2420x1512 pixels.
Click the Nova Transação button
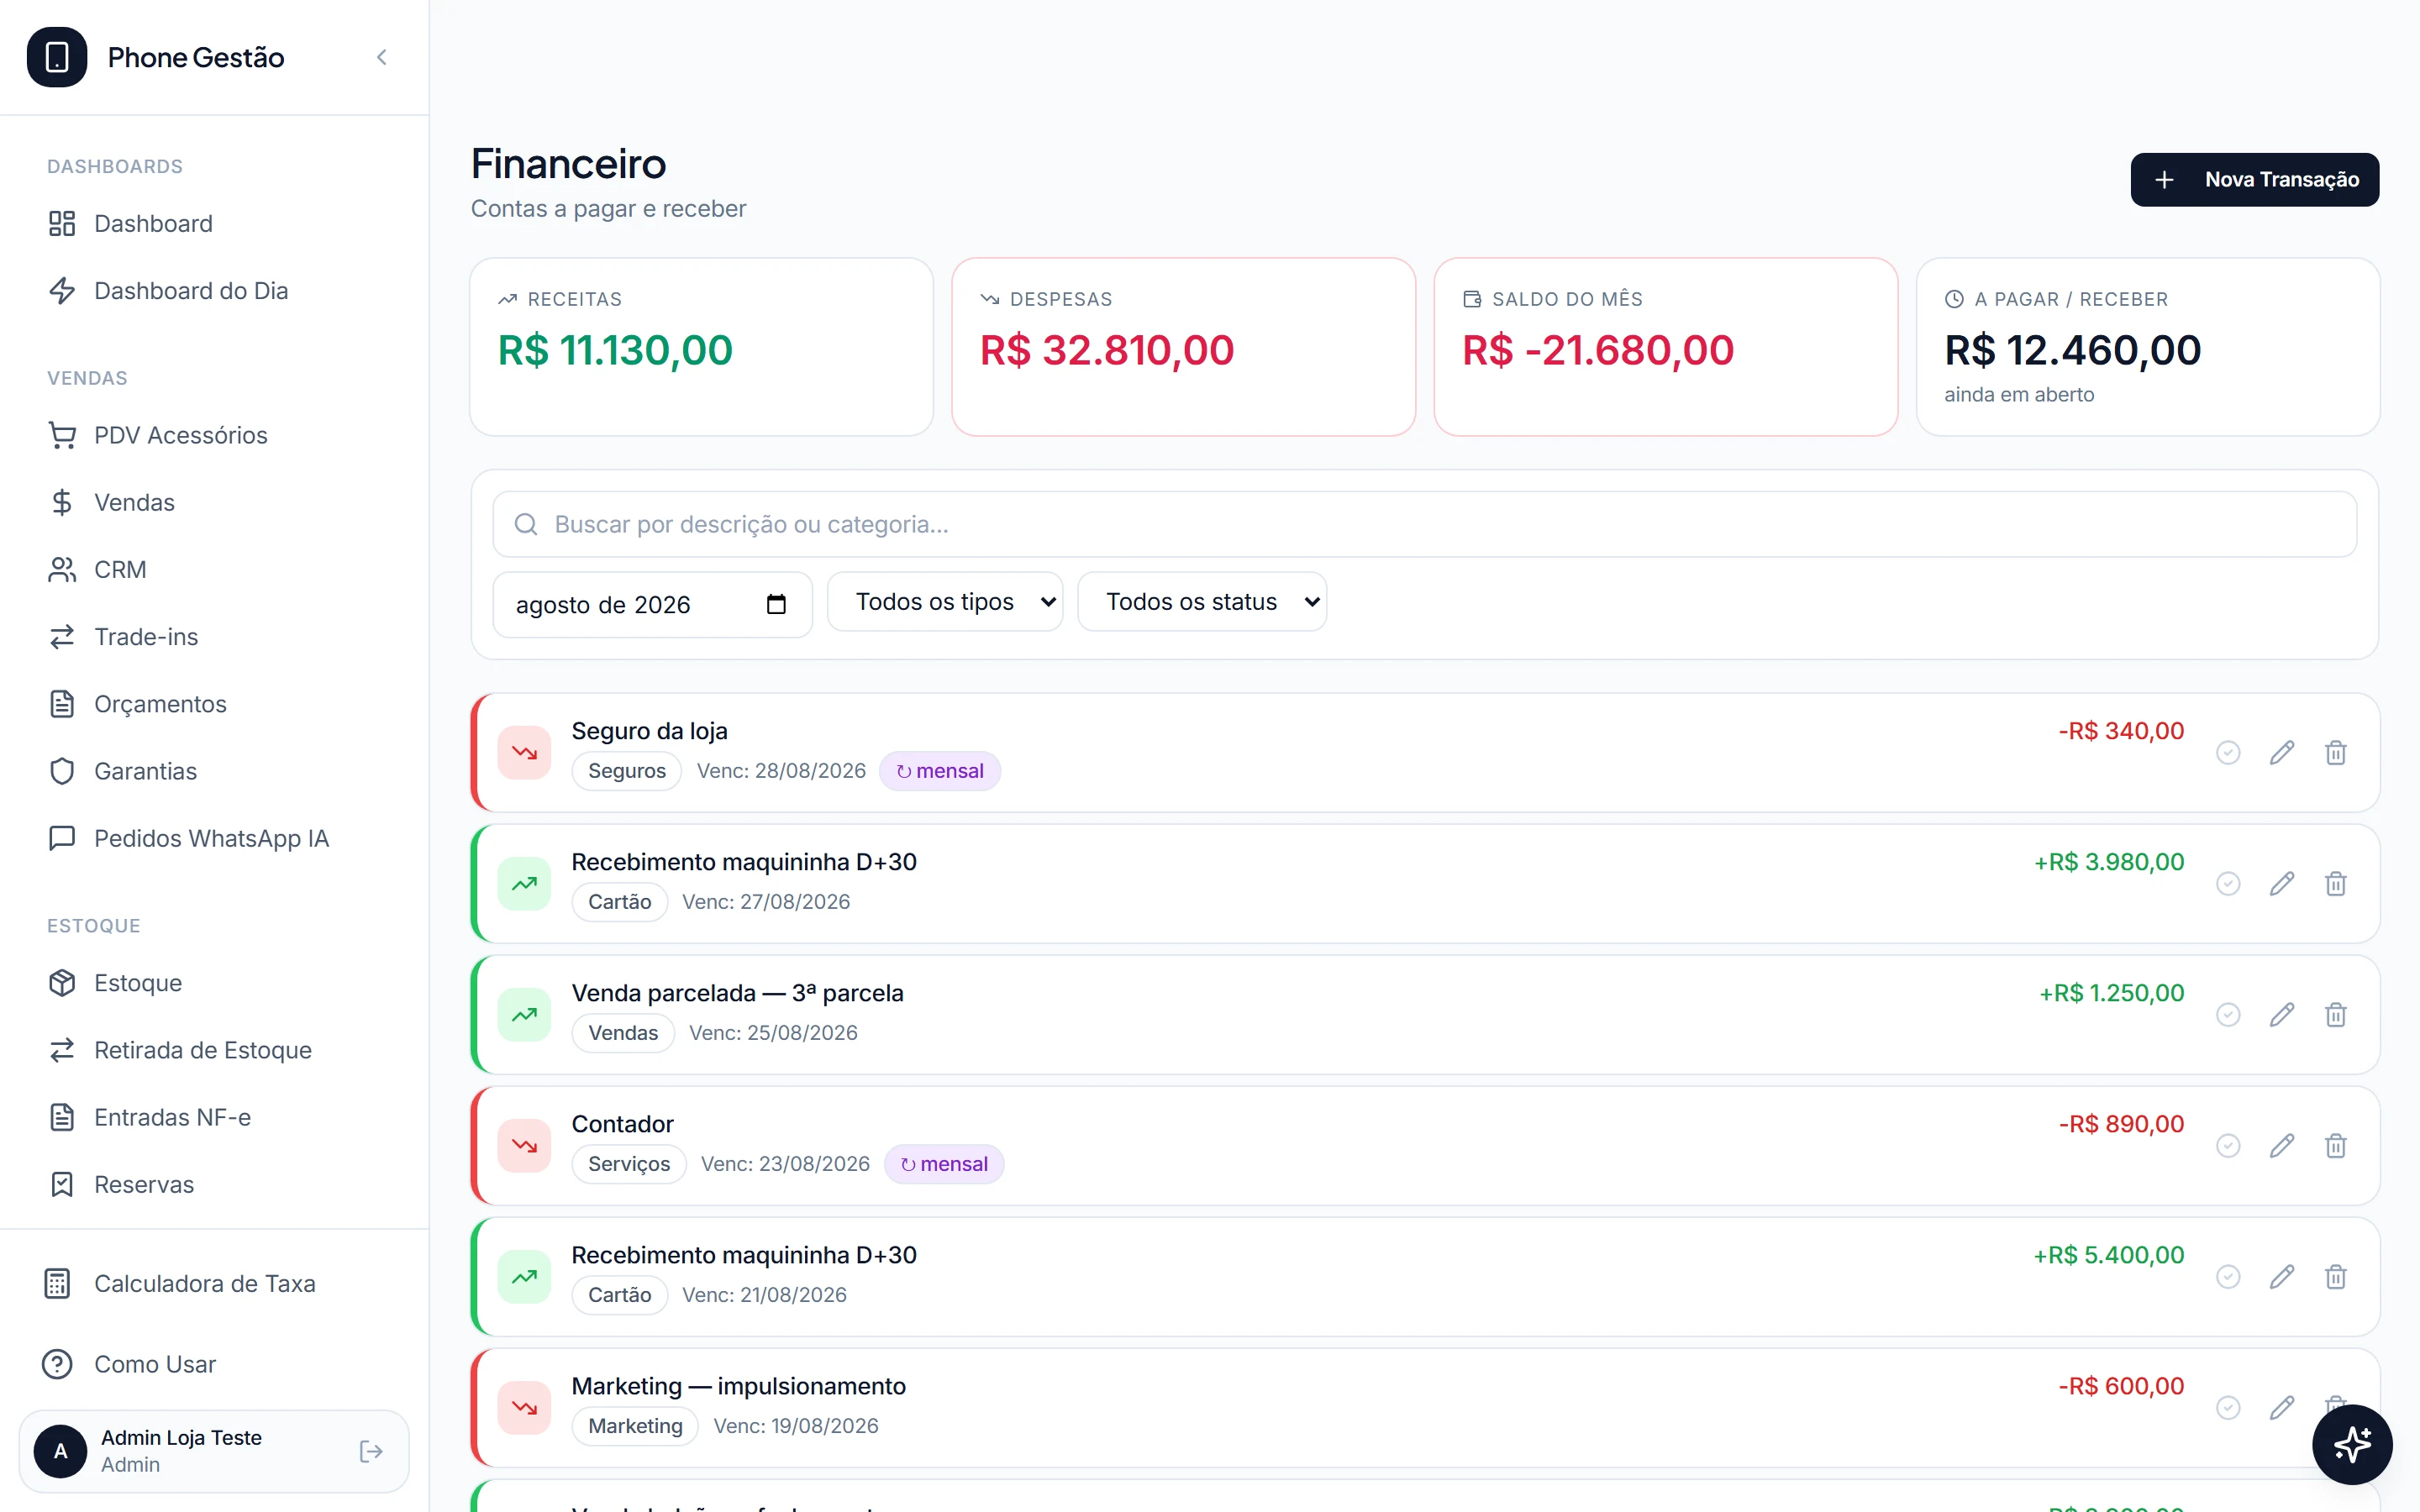coord(2254,180)
